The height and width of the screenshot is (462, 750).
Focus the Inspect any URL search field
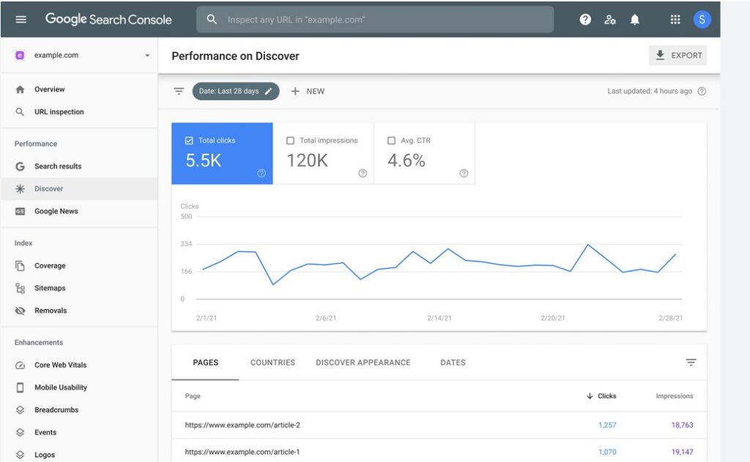coord(375,20)
